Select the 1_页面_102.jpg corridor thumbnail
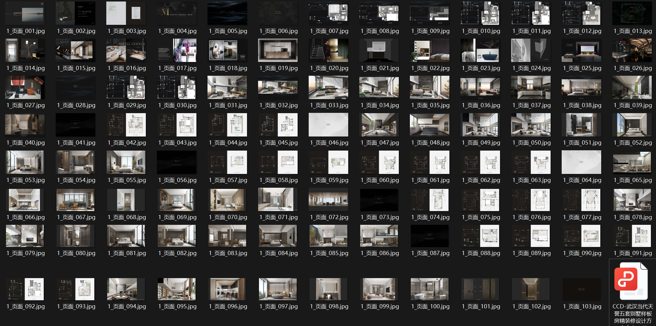Viewport: 656px width, 326px height. [x=531, y=289]
